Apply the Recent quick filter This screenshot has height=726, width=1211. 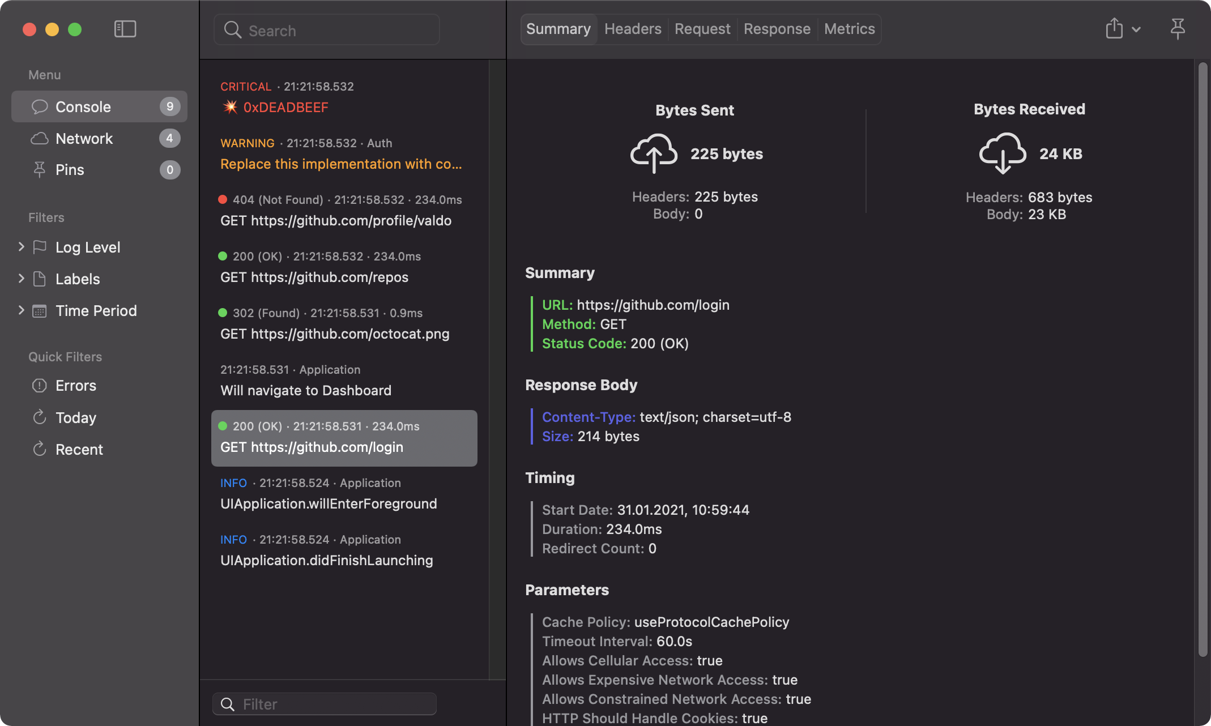(x=100, y=449)
